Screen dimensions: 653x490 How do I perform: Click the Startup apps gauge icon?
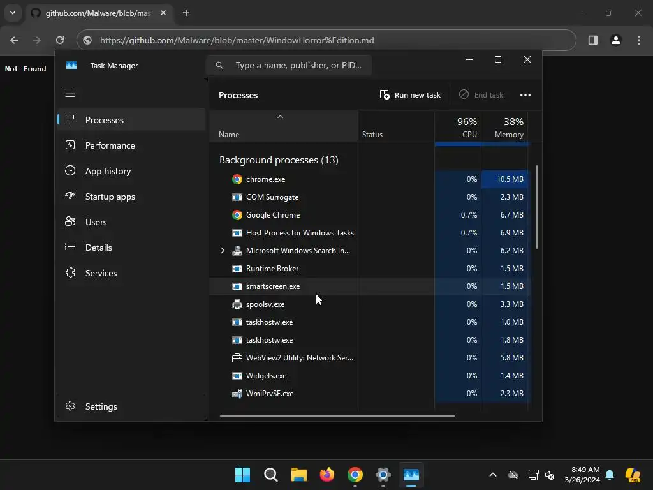(70, 196)
